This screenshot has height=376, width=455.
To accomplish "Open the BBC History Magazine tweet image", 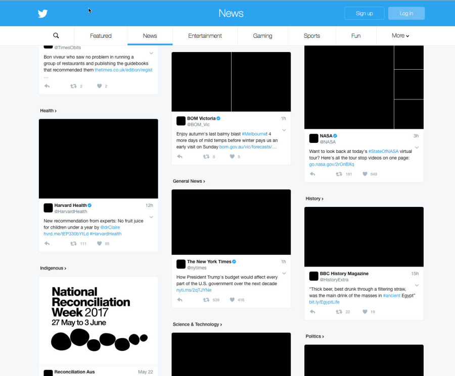I will point(364,237).
